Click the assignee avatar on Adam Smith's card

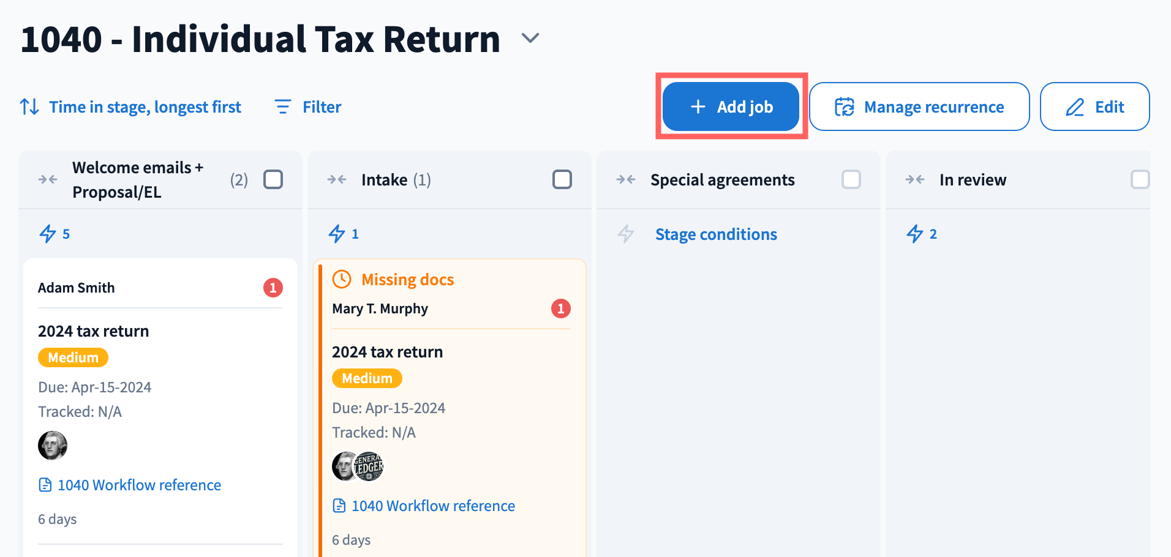tap(53, 446)
